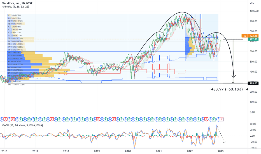This screenshot has height=154, width=261.
Task: Select the -433.97 (-60.18%) measurement text
Action: click(225, 89)
